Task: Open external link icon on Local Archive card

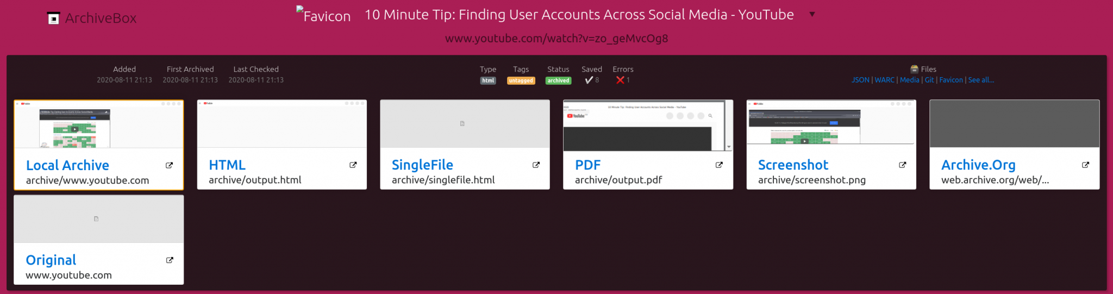Action: click(x=170, y=165)
